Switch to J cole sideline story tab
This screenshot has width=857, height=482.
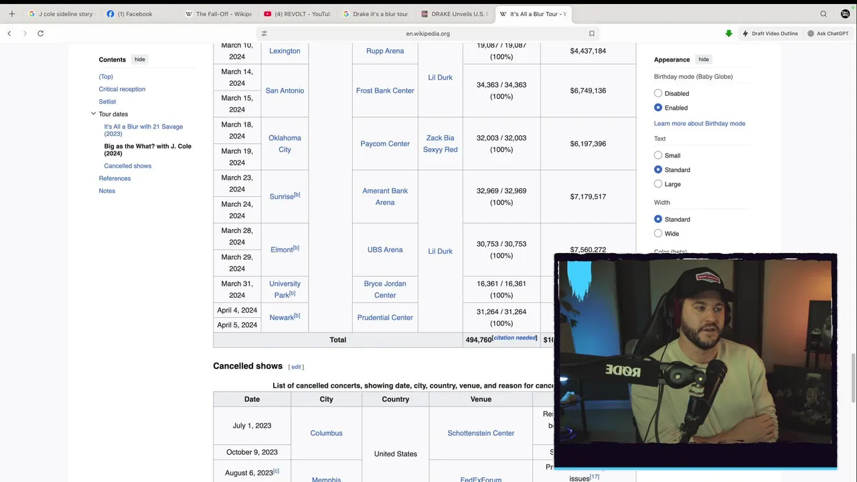(62, 13)
